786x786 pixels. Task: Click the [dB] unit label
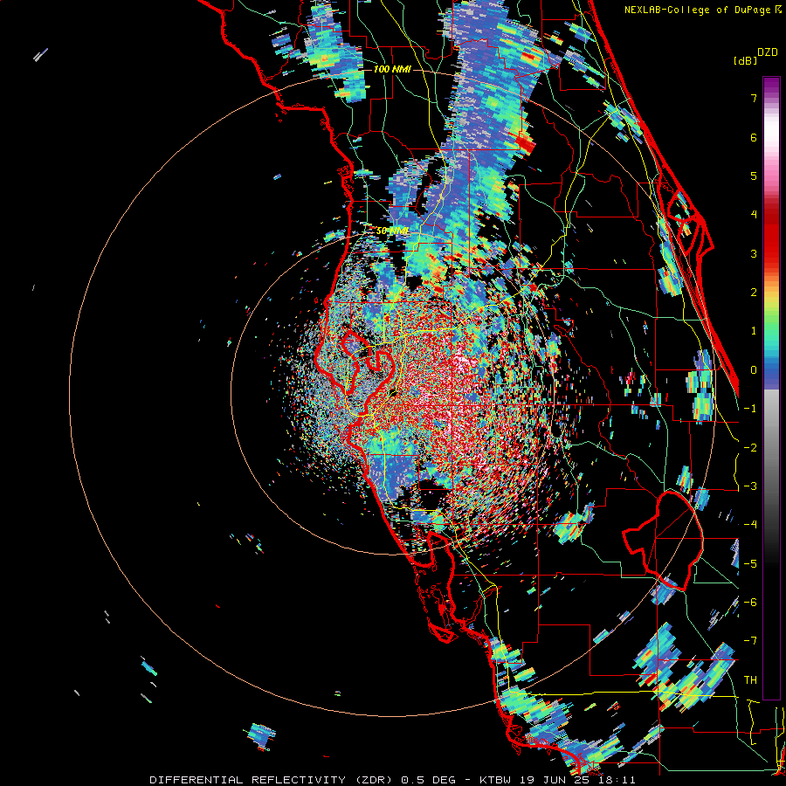click(x=745, y=60)
